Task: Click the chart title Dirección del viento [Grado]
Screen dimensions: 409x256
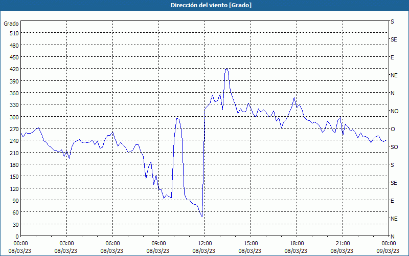Action: [211, 5]
